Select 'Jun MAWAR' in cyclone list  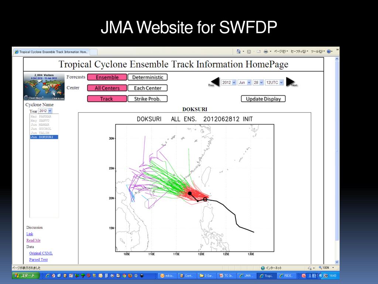44,125
